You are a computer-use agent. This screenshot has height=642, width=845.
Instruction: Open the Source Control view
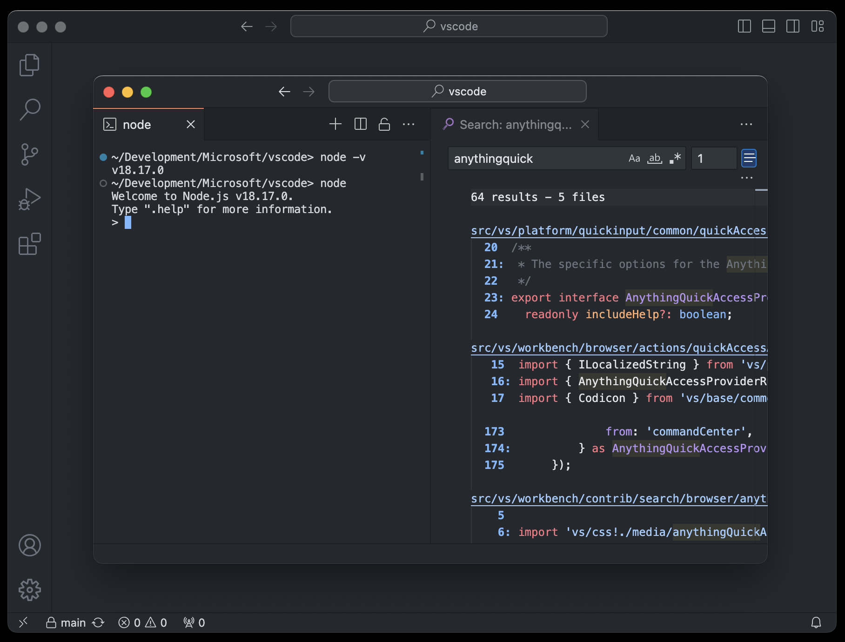(29, 154)
